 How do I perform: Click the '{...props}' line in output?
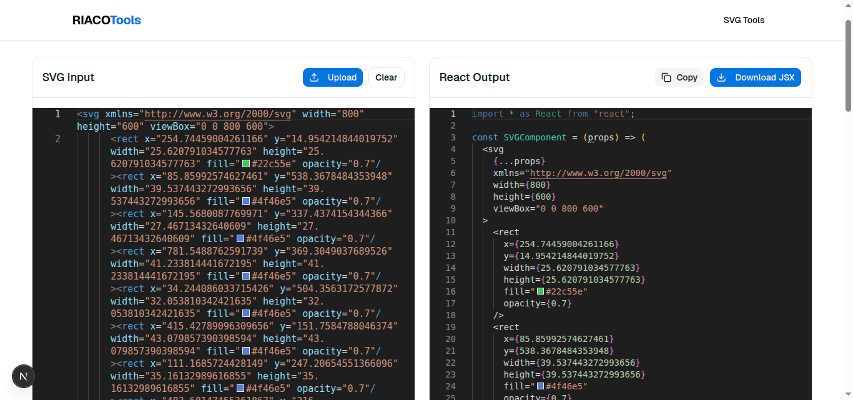click(520, 161)
